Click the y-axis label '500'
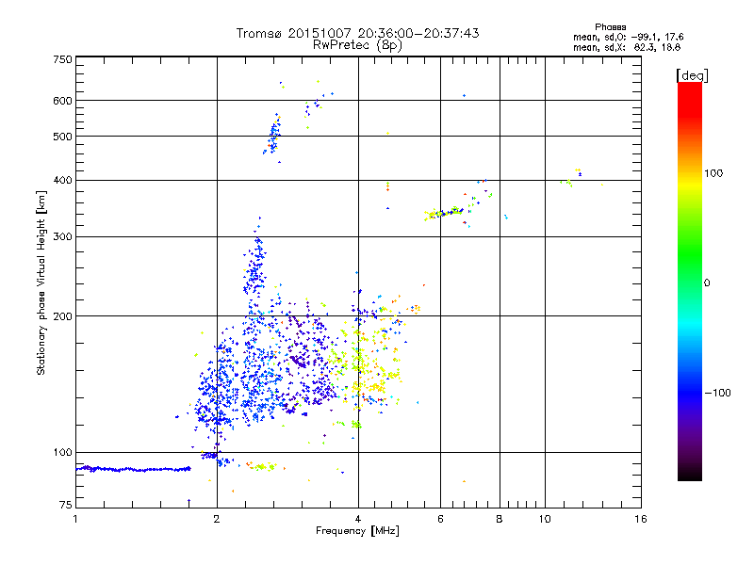754x565 pixels. tap(62, 137)
